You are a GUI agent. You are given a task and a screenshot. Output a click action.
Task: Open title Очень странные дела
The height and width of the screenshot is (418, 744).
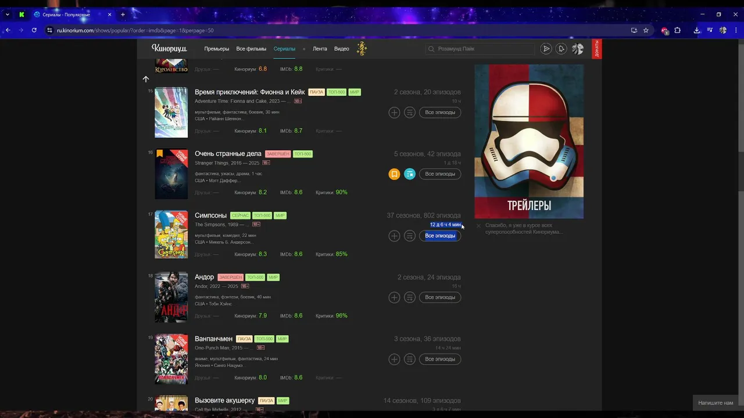[228, 153]
